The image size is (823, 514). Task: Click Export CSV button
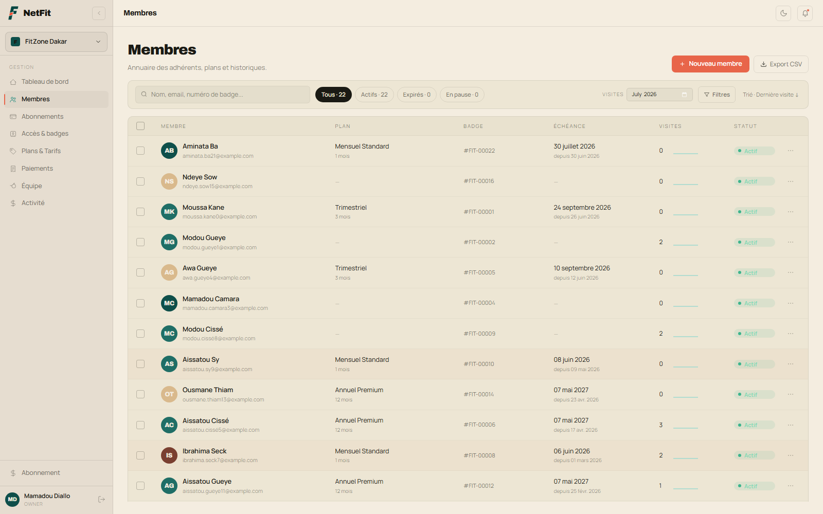(x=781, y=64)
